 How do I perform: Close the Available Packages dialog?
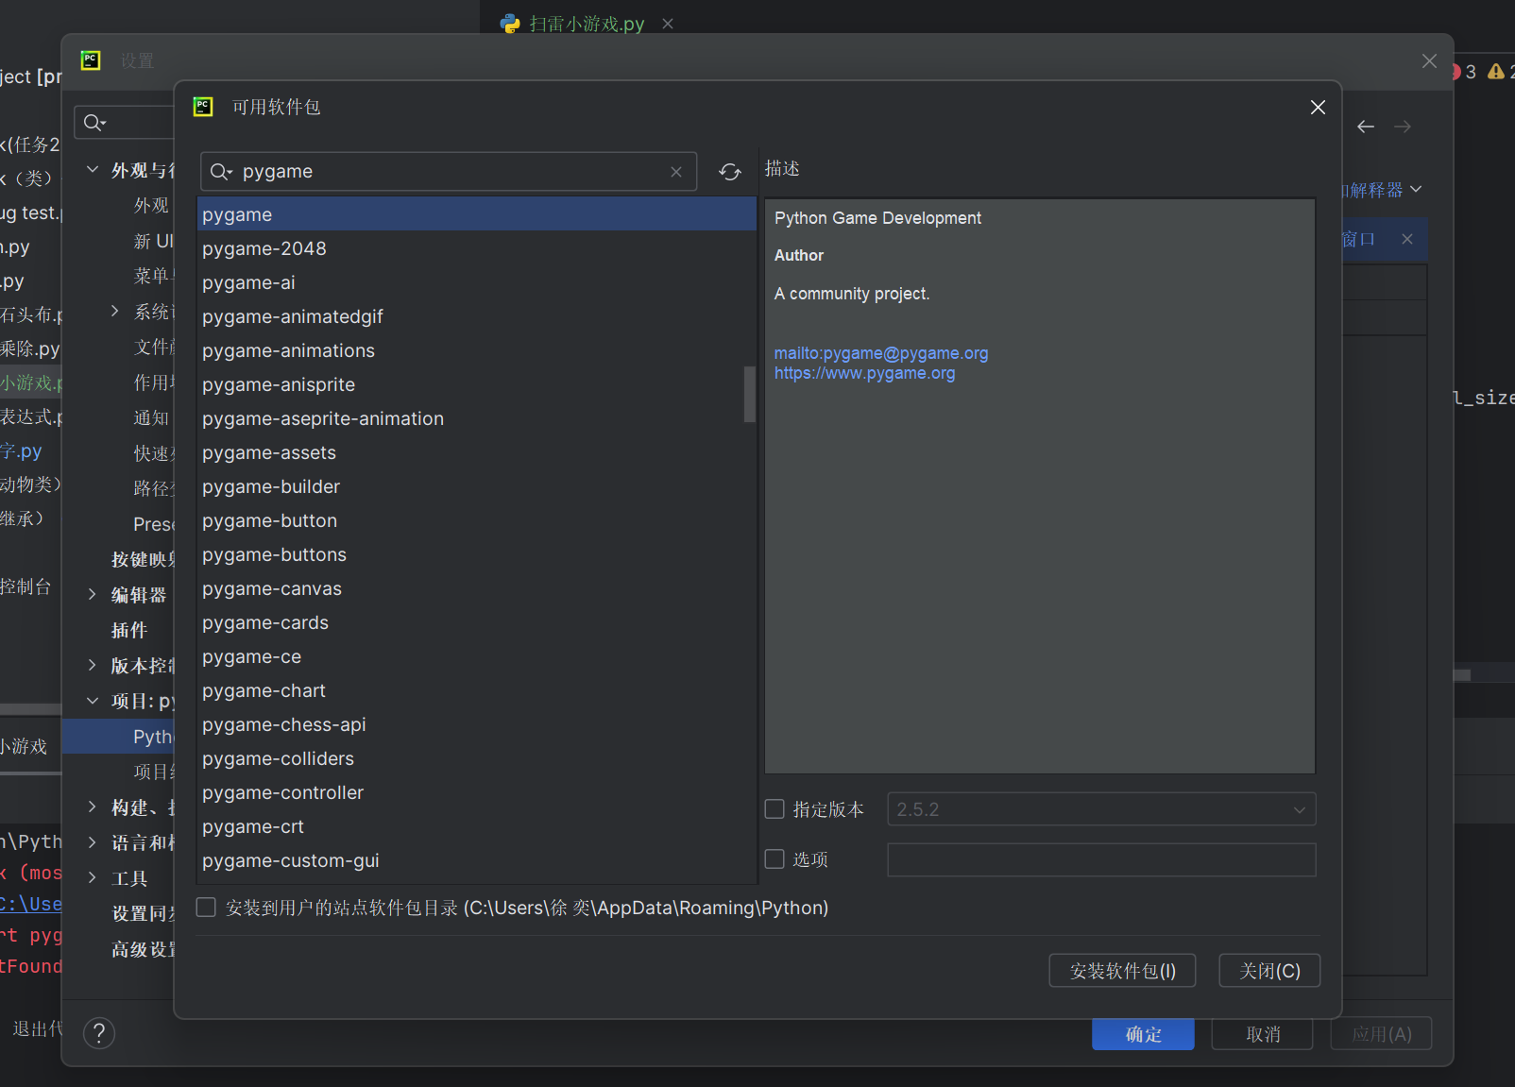(x=1318, y=108)
